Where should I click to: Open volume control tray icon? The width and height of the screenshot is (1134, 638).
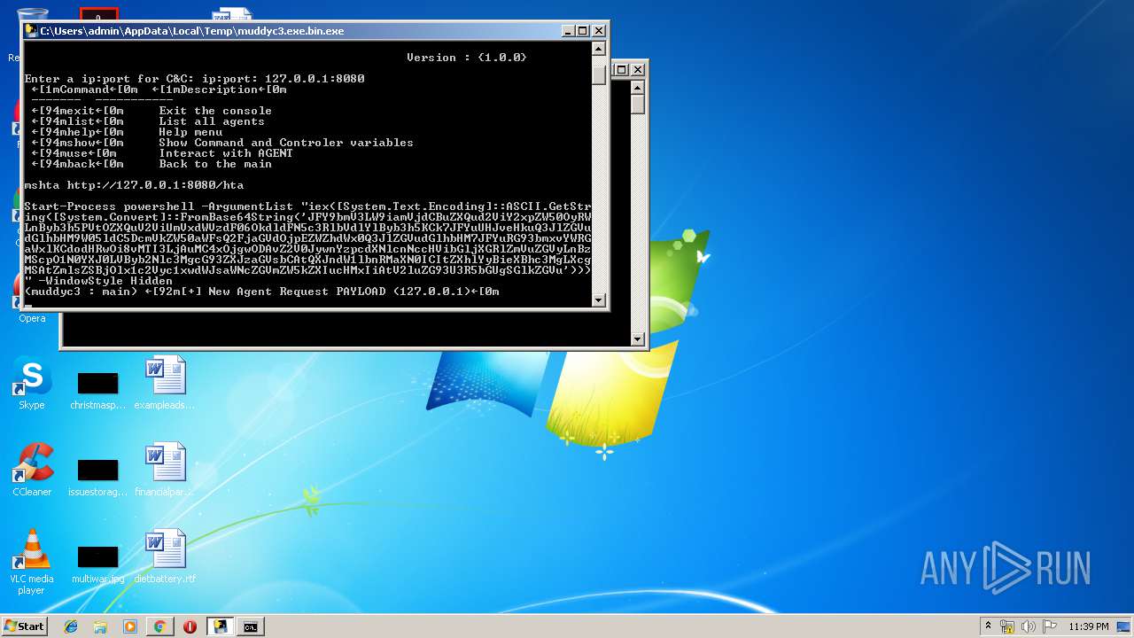pyautogui.click(x=1029, y=626)
